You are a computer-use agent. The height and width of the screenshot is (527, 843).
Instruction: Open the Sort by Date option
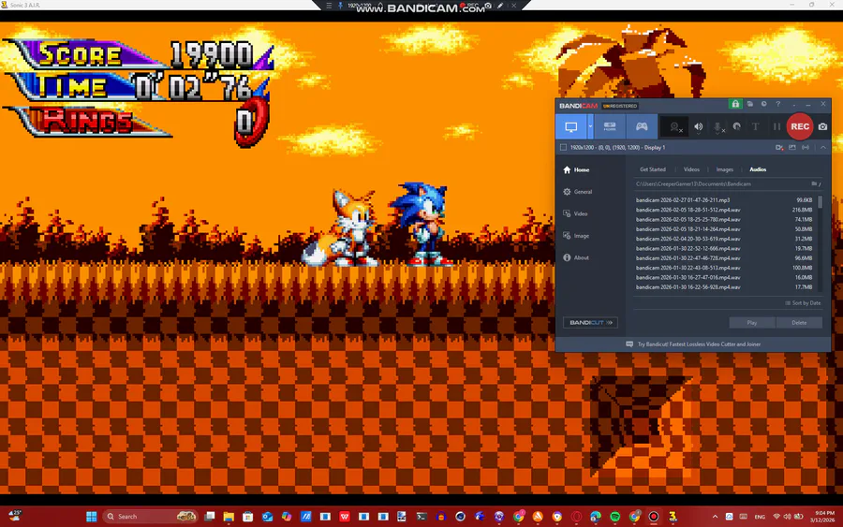[803, 303]
